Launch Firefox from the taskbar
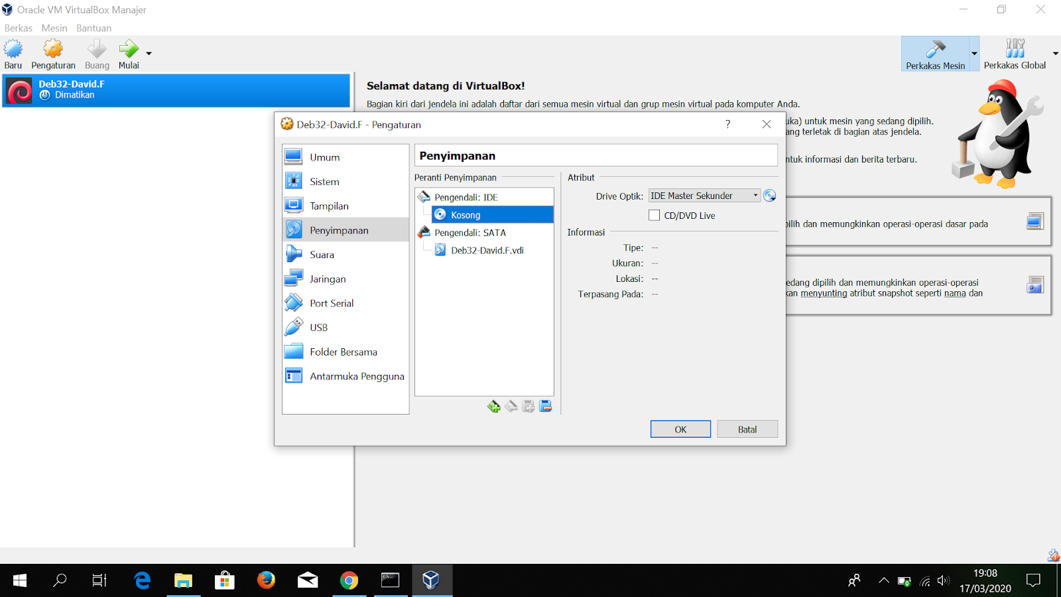Viewport: 1061px width, 597px height. (266, 581)
